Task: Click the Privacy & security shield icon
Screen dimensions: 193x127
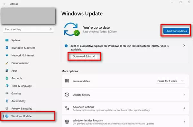Action: (x=7, y=109)
